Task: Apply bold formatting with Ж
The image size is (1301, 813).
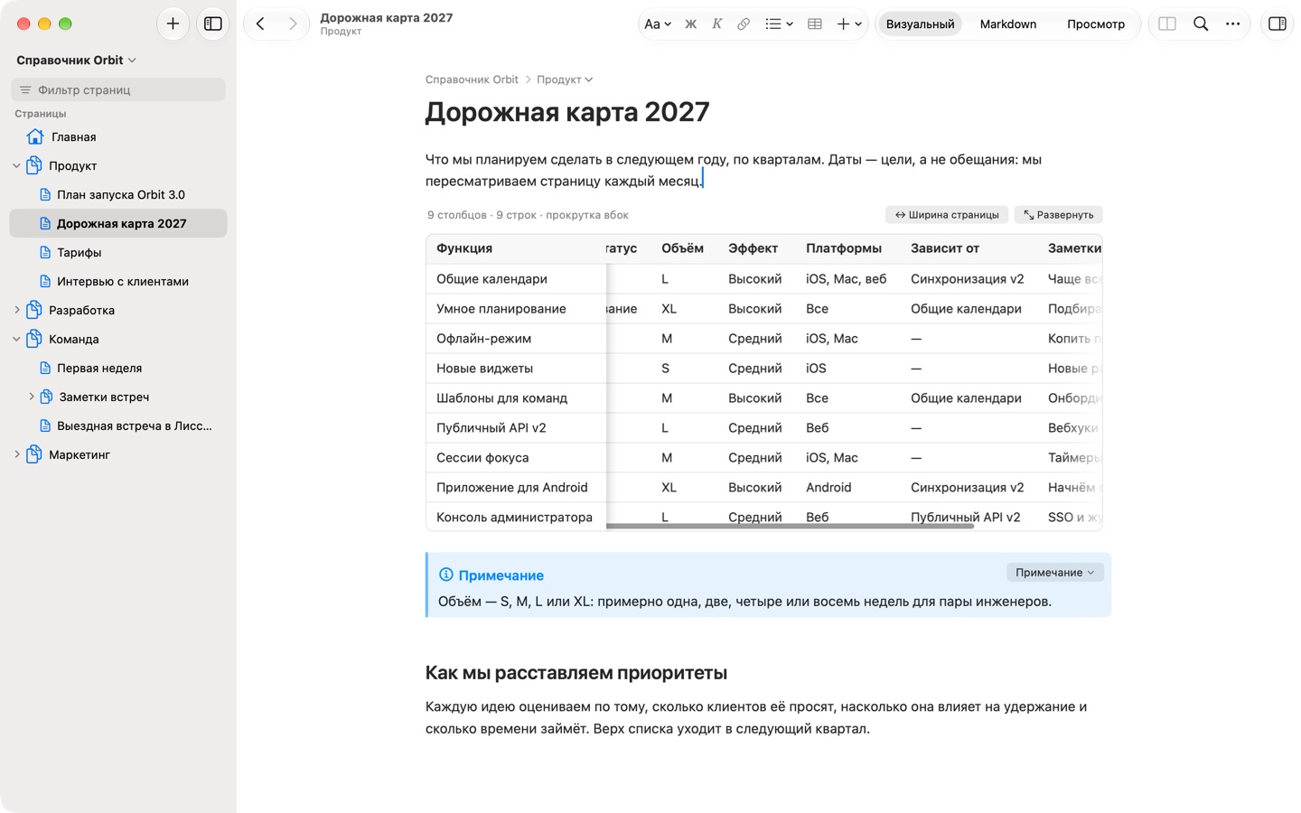Action: [x=690, y=24]
